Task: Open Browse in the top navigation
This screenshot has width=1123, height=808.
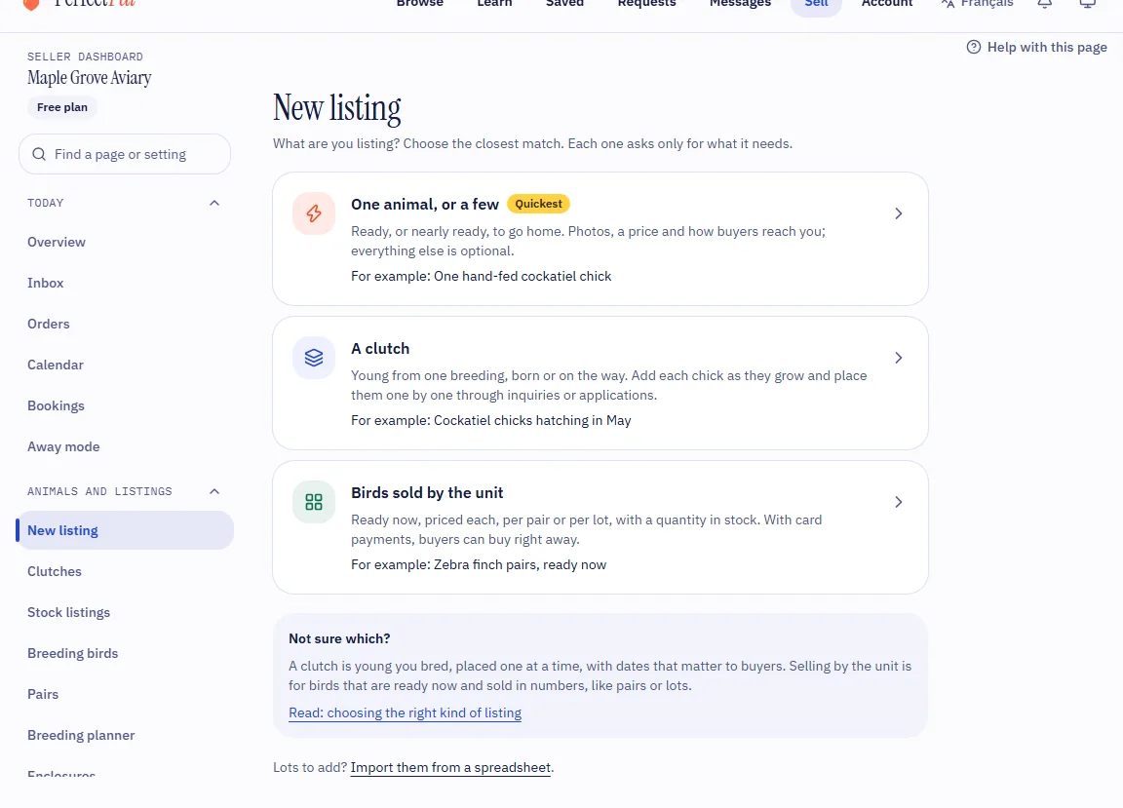Action: coord(420,4)
